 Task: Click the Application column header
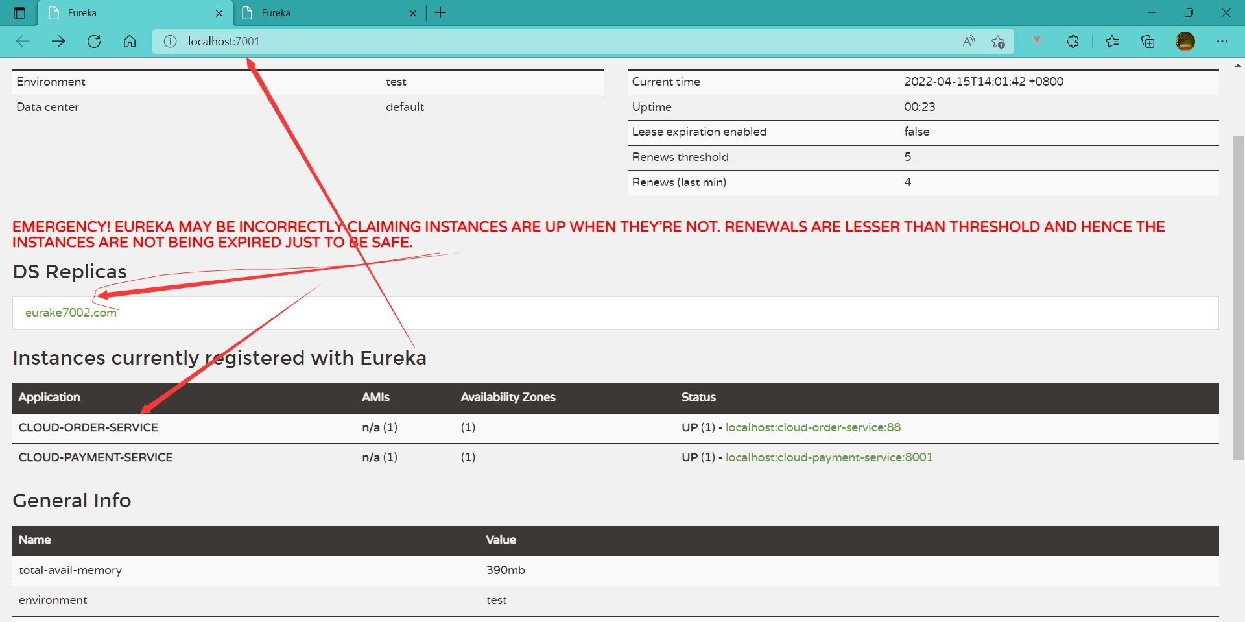tap(49, 397)
